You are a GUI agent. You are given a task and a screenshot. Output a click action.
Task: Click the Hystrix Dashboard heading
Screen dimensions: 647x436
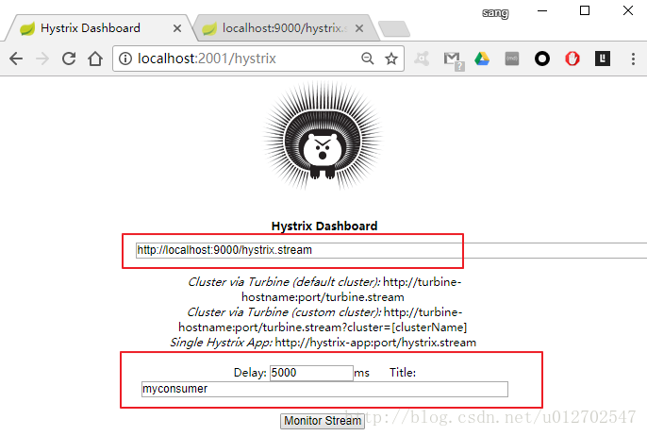324,226
